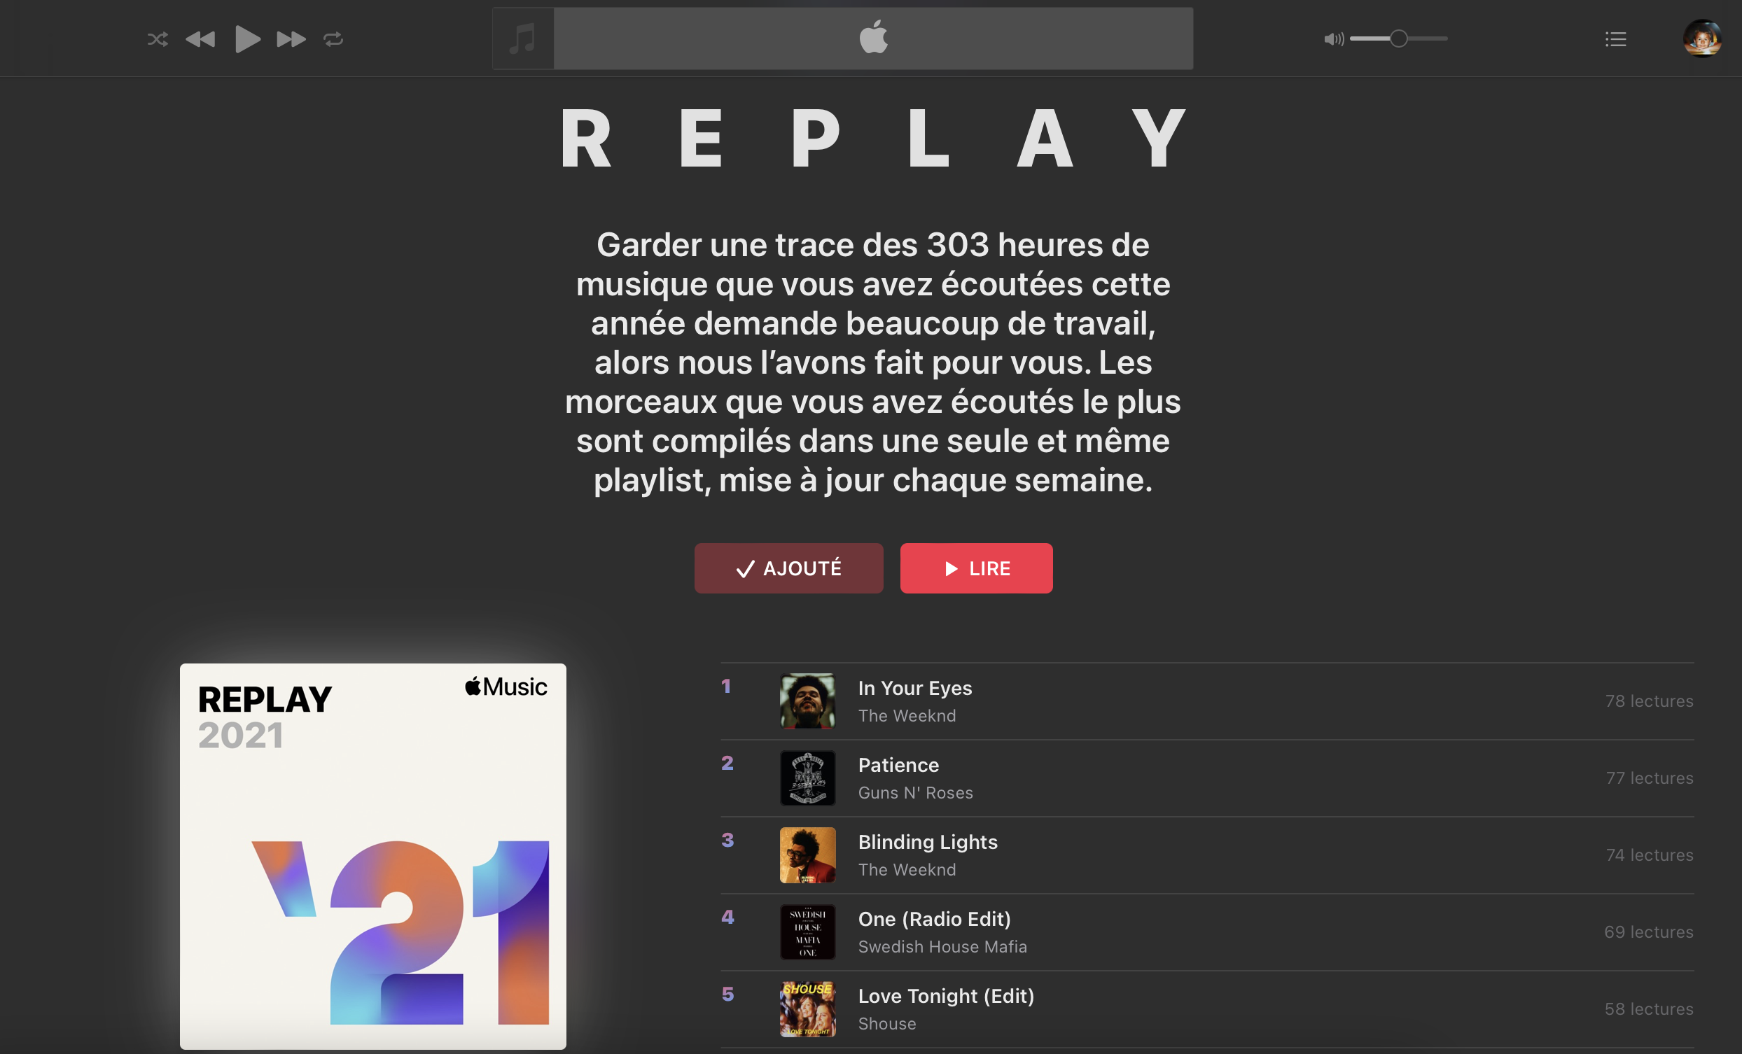Viewport: 1742px width, 1054px height.
Task: Open Swedish House Mafia artist link
Action: 942,946
